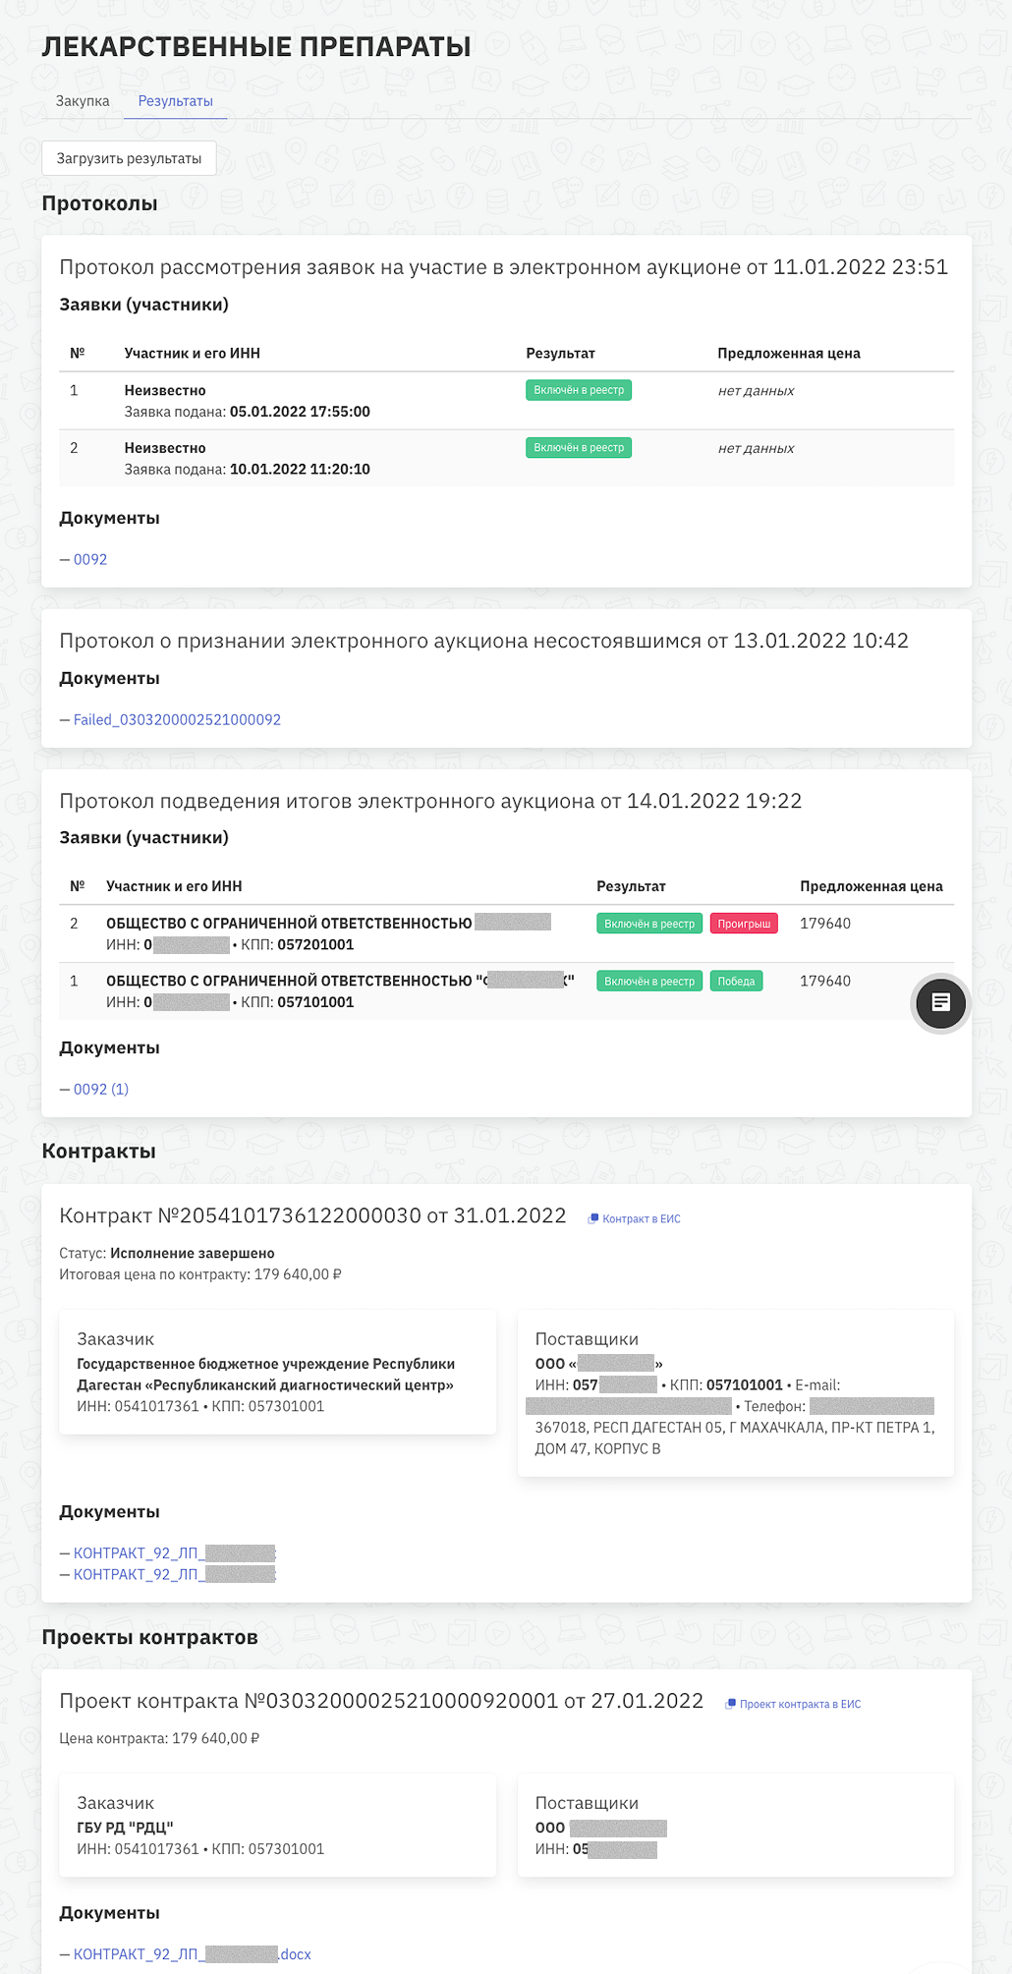The width and height of the screenshot is (1012, 1974).
Task: Download the КОНТРАКТ_92_ЛП .docx project file
Action: [192, 1954]
